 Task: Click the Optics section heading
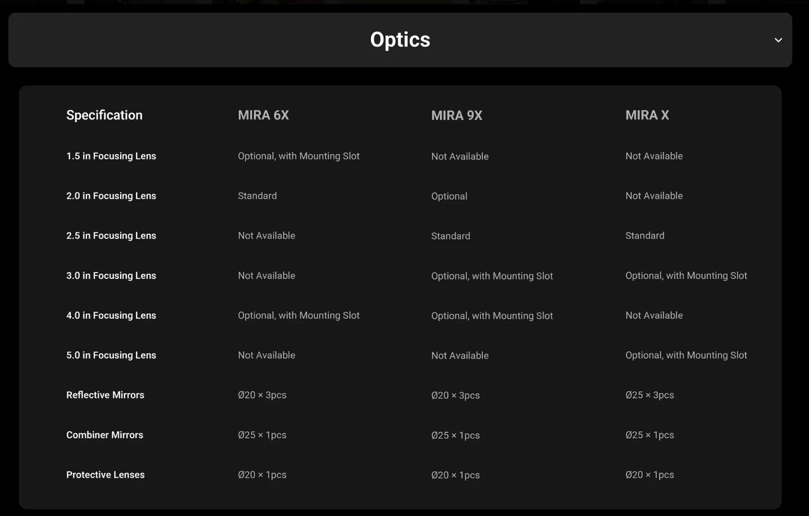400,39
